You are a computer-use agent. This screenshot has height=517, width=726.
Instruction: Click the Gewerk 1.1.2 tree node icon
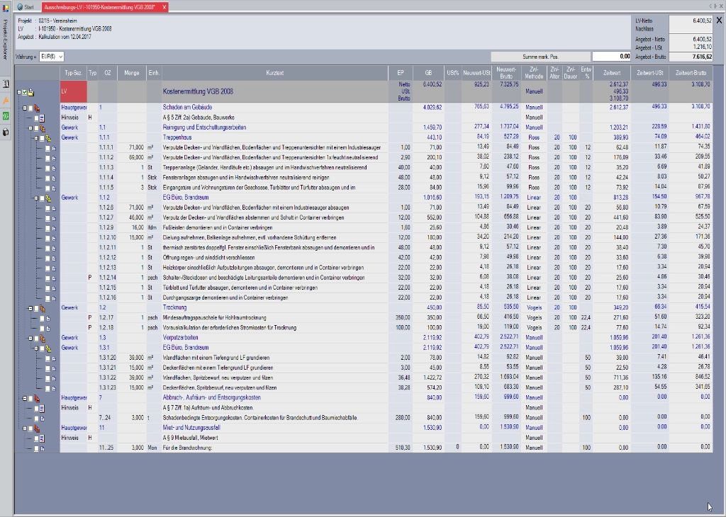pos(48,198)
